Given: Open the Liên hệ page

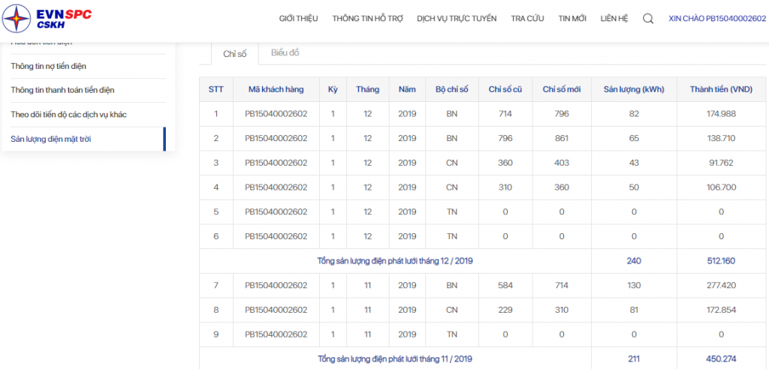Looking at the screenshot, I should pyautogui.click(x=614, y=19).
